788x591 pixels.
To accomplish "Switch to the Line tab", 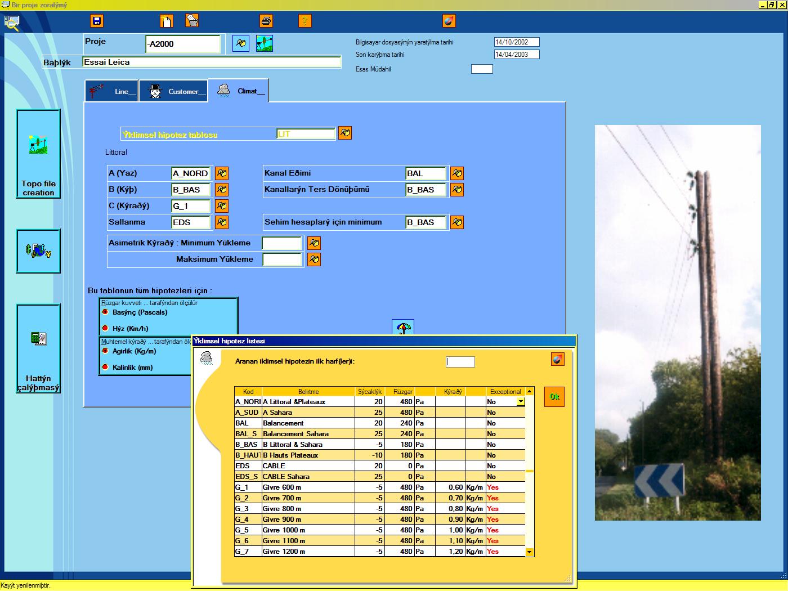I will coord(112,91).
